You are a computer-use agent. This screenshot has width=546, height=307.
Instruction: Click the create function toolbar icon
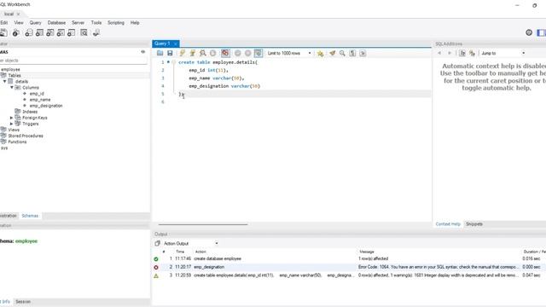pyautogui.click(x=71, y=32)
